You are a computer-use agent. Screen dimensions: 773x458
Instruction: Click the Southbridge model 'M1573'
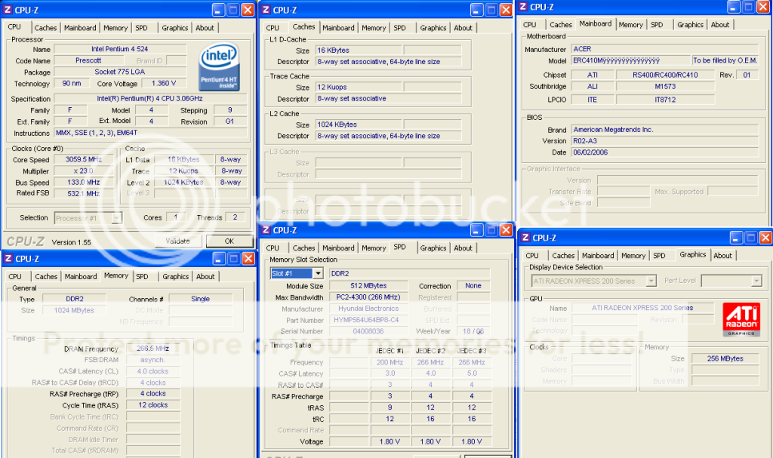665,86
